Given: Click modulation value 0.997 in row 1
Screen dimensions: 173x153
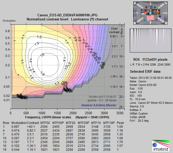Looking at the screenshot, I should click(x=15, y=127).
